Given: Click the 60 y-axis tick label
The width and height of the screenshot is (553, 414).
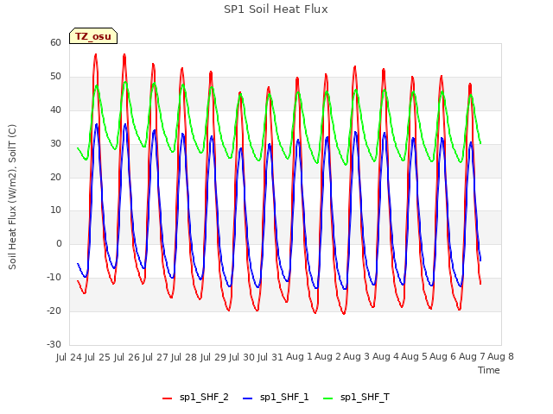Looking at the screenshot, I should (x=55, y=42).
